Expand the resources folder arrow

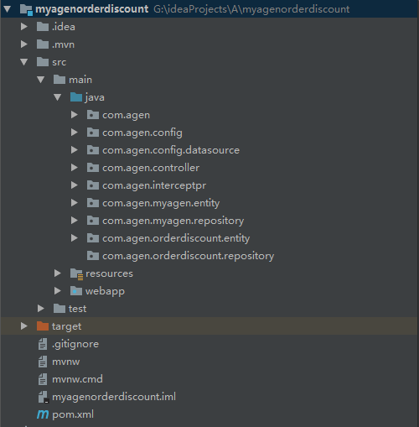(x=58, y=273)
